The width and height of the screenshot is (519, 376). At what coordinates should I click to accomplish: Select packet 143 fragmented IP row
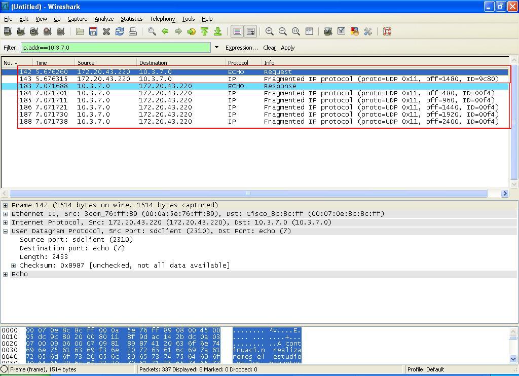click(255, 79)
